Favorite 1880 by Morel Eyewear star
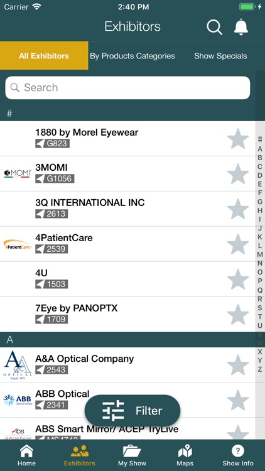 tap(238, 139)
